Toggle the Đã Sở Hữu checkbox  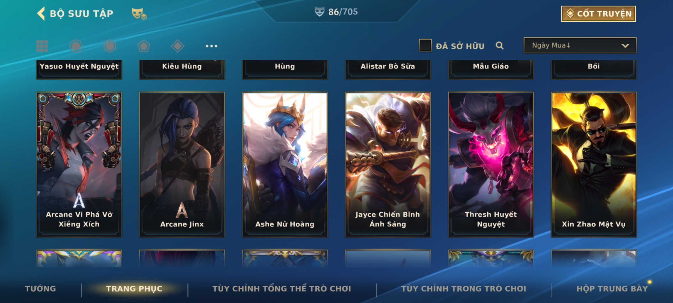click(425, 45)
